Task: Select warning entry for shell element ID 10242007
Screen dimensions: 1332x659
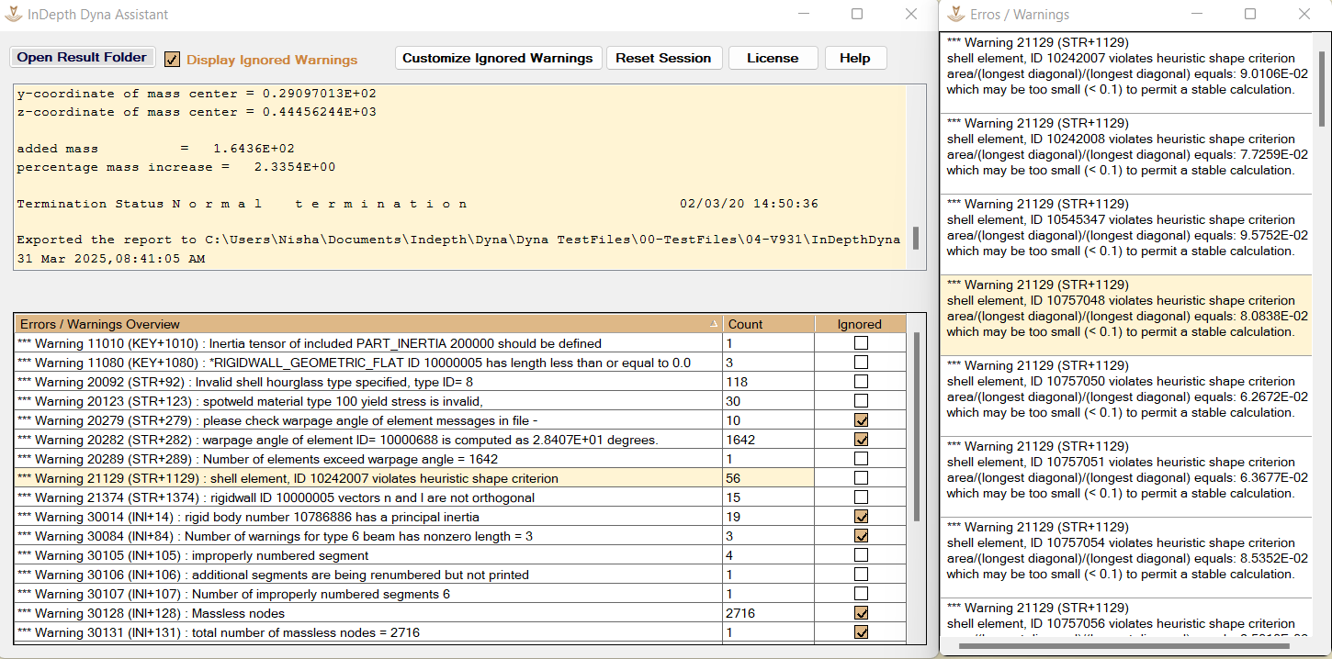Action: pos(1125,73)
